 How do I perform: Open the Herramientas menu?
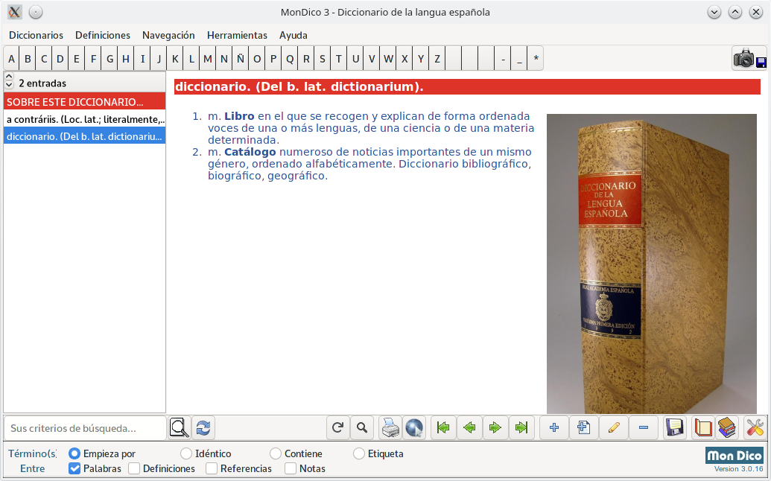click(237, 36)
